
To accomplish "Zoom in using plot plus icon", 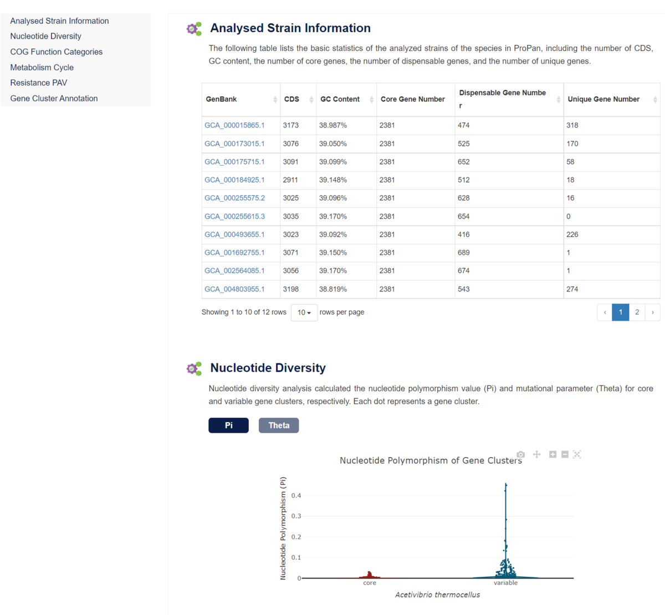I will [x=553, y=454].
